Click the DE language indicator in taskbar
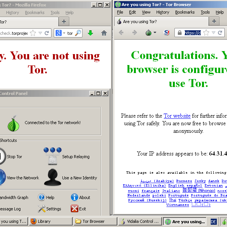 coord(213,222)
